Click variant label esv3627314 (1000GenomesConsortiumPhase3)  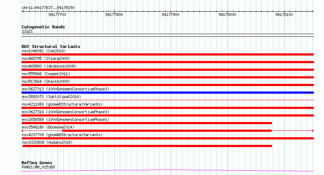[66, 112]
